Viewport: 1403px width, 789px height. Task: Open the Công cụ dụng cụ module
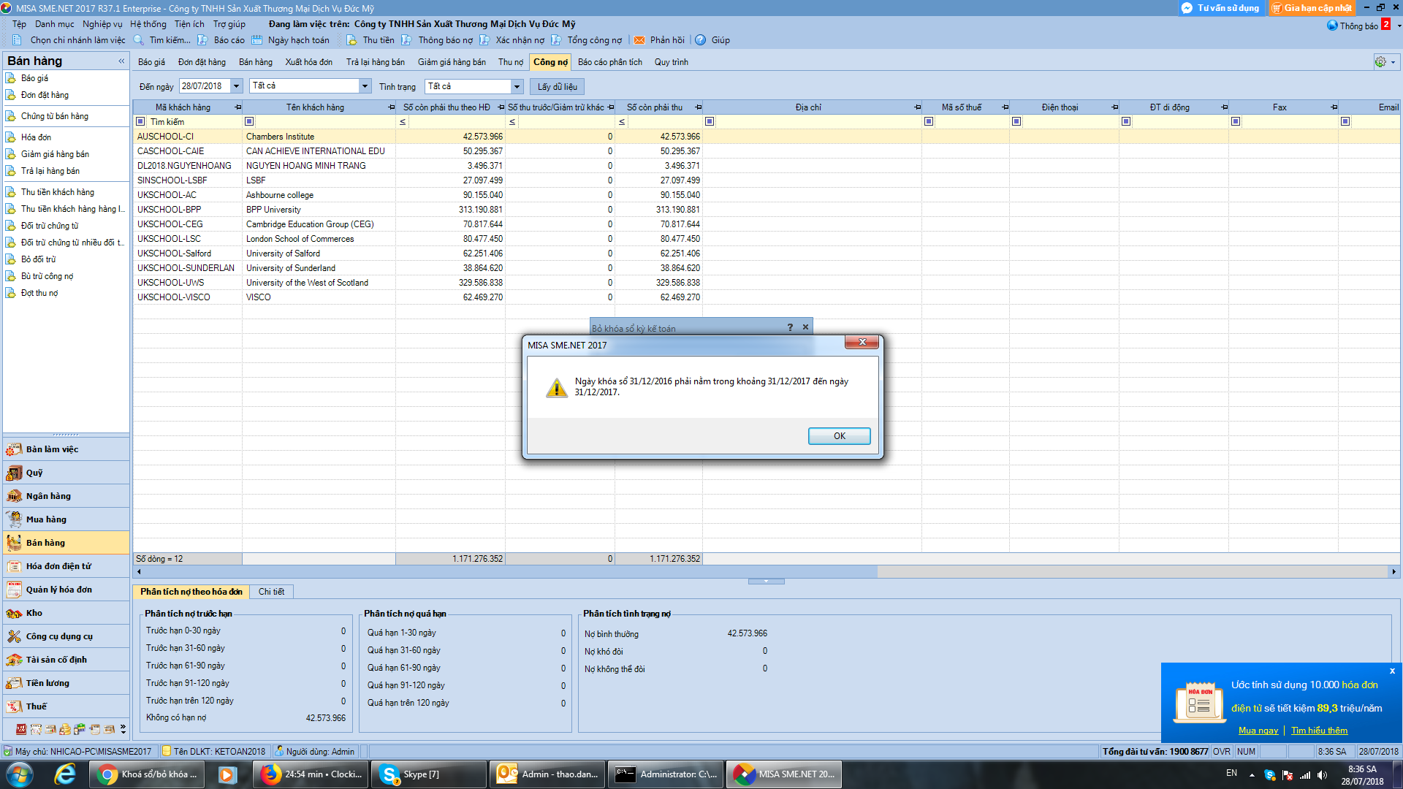66,636
